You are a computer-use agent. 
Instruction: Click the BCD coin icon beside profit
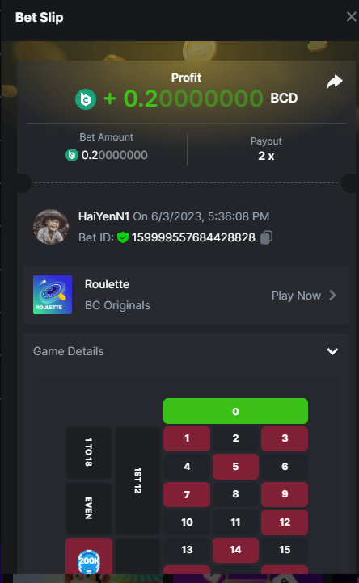pyautogui.click(x=86, y=99)
